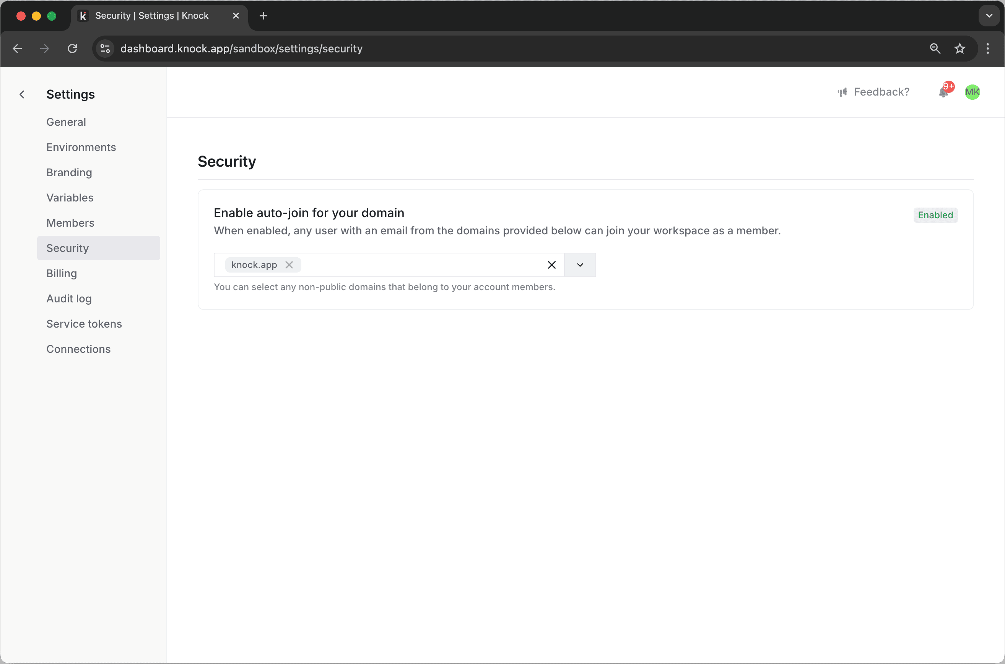Viewport: 1005px width, 664px height.
Task: Go to the Members settings page
Action: point(70,223)
